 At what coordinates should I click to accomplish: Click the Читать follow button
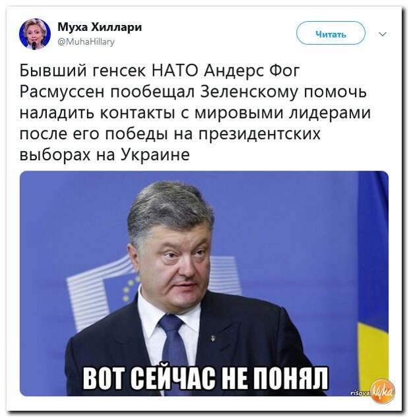click(x=330, y=33)
